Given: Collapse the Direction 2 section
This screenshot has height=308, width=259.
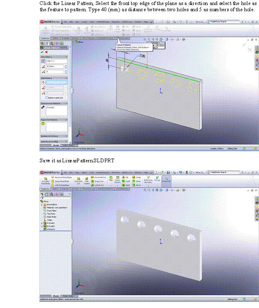Looking at the screenshot, I should [x=66, y=78].
